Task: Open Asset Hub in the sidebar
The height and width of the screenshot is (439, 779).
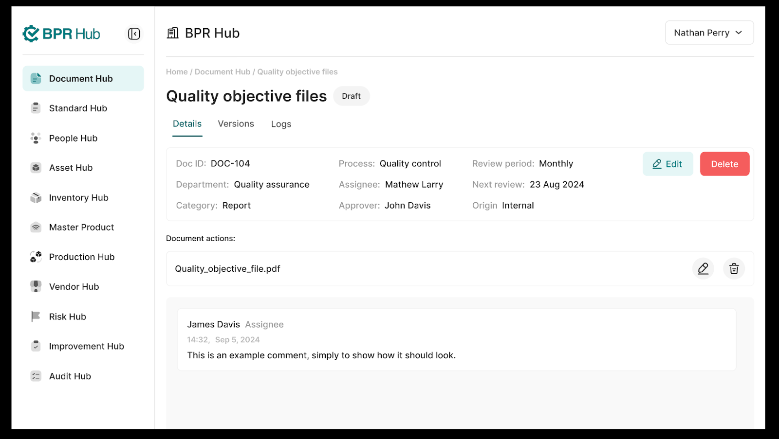Action: 83,168
